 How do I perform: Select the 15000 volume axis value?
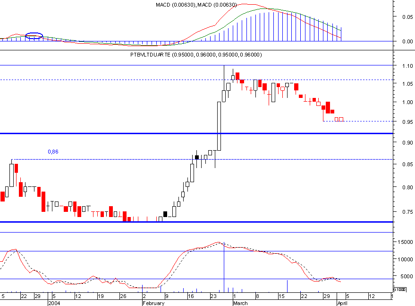pos(405,242)
